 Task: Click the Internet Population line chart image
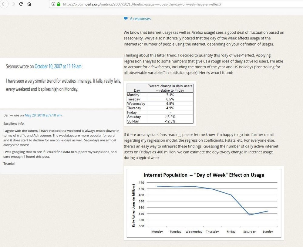pos(204,203)
